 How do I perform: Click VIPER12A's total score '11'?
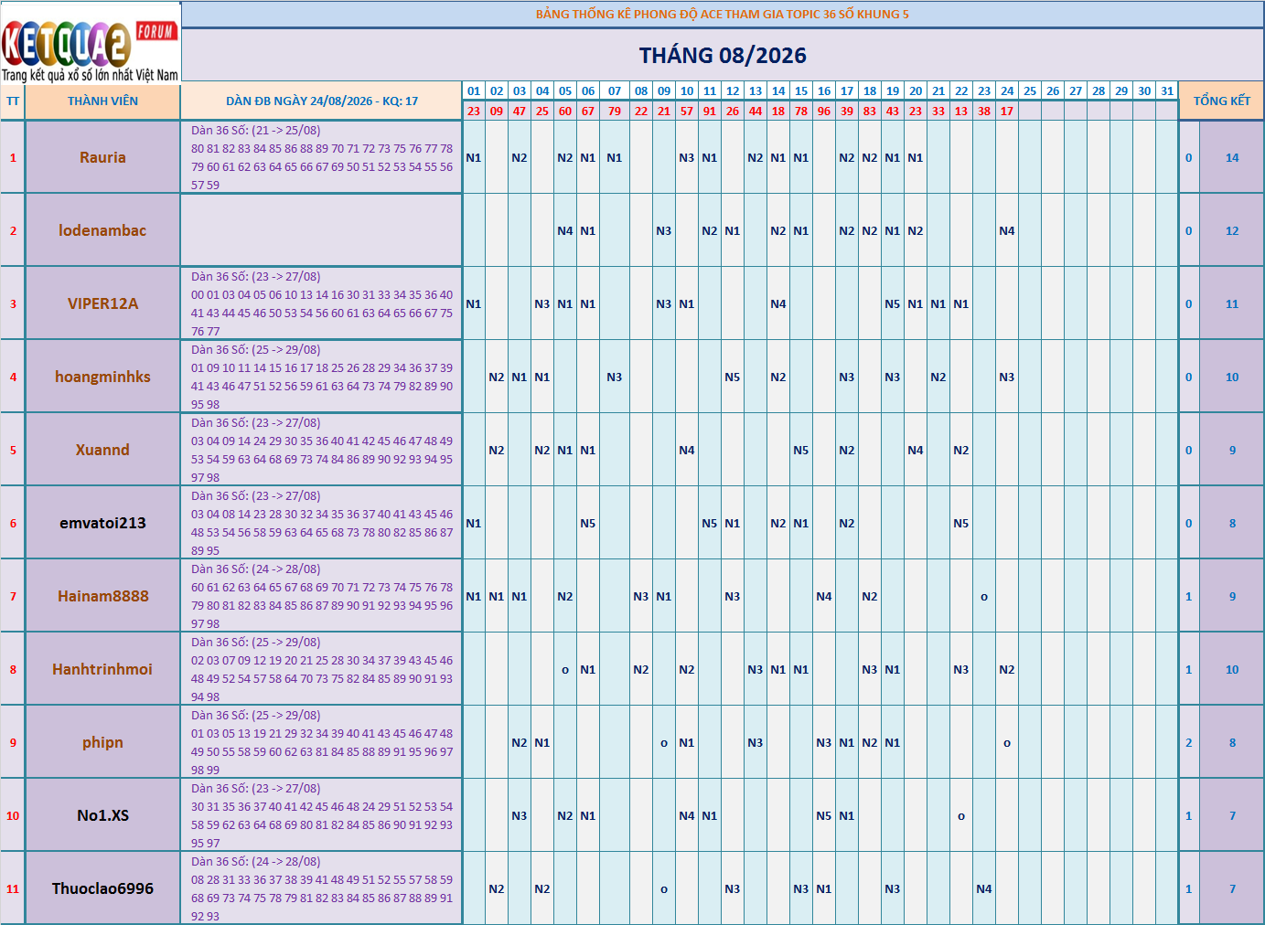pyautogui.click(x=1232, y=303)
